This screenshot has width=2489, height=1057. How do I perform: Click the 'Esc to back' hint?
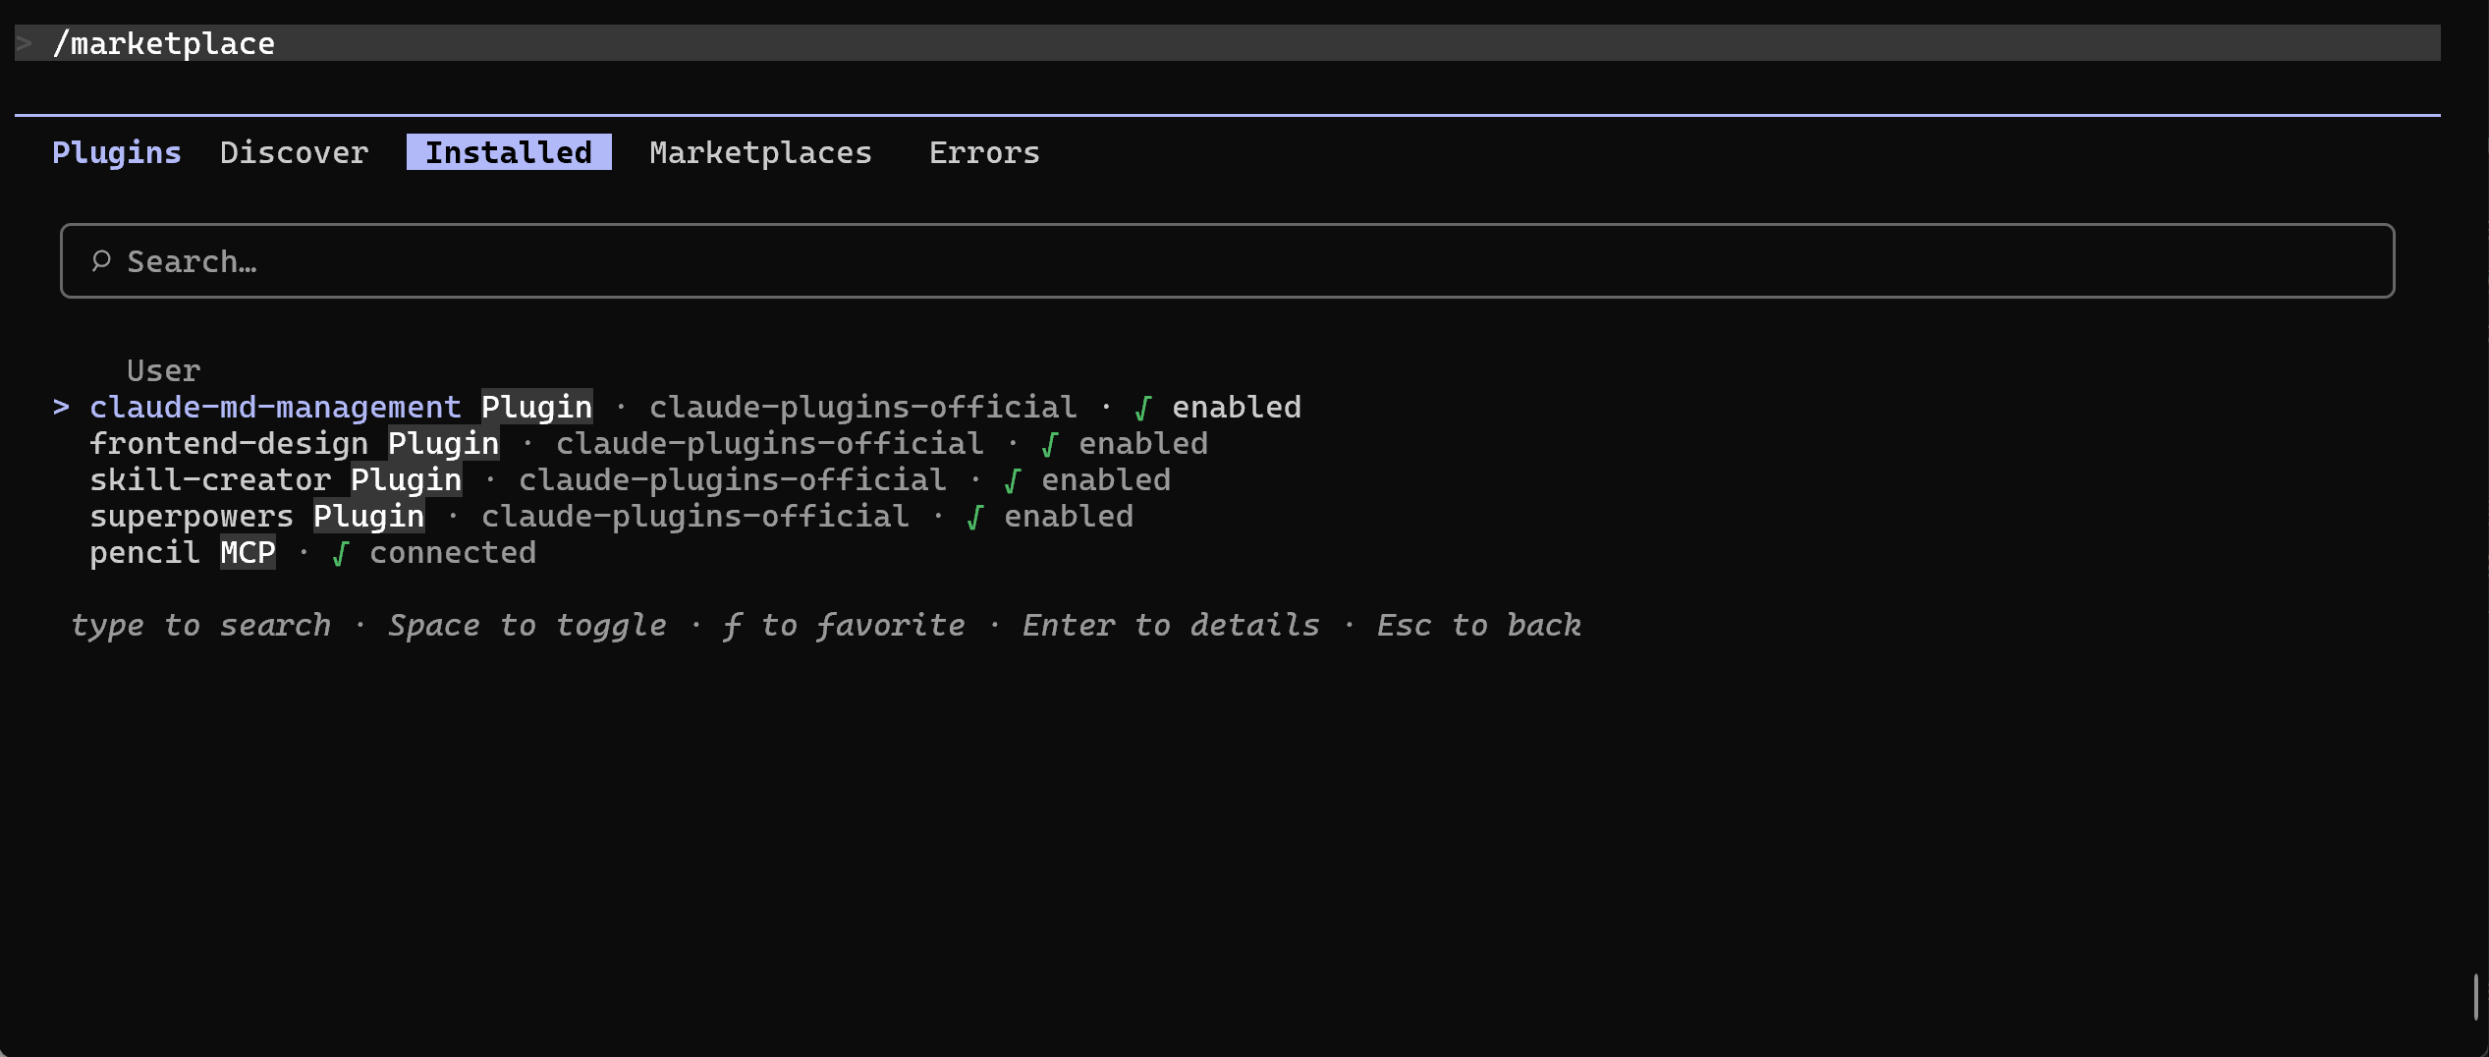pos(1479,626)
